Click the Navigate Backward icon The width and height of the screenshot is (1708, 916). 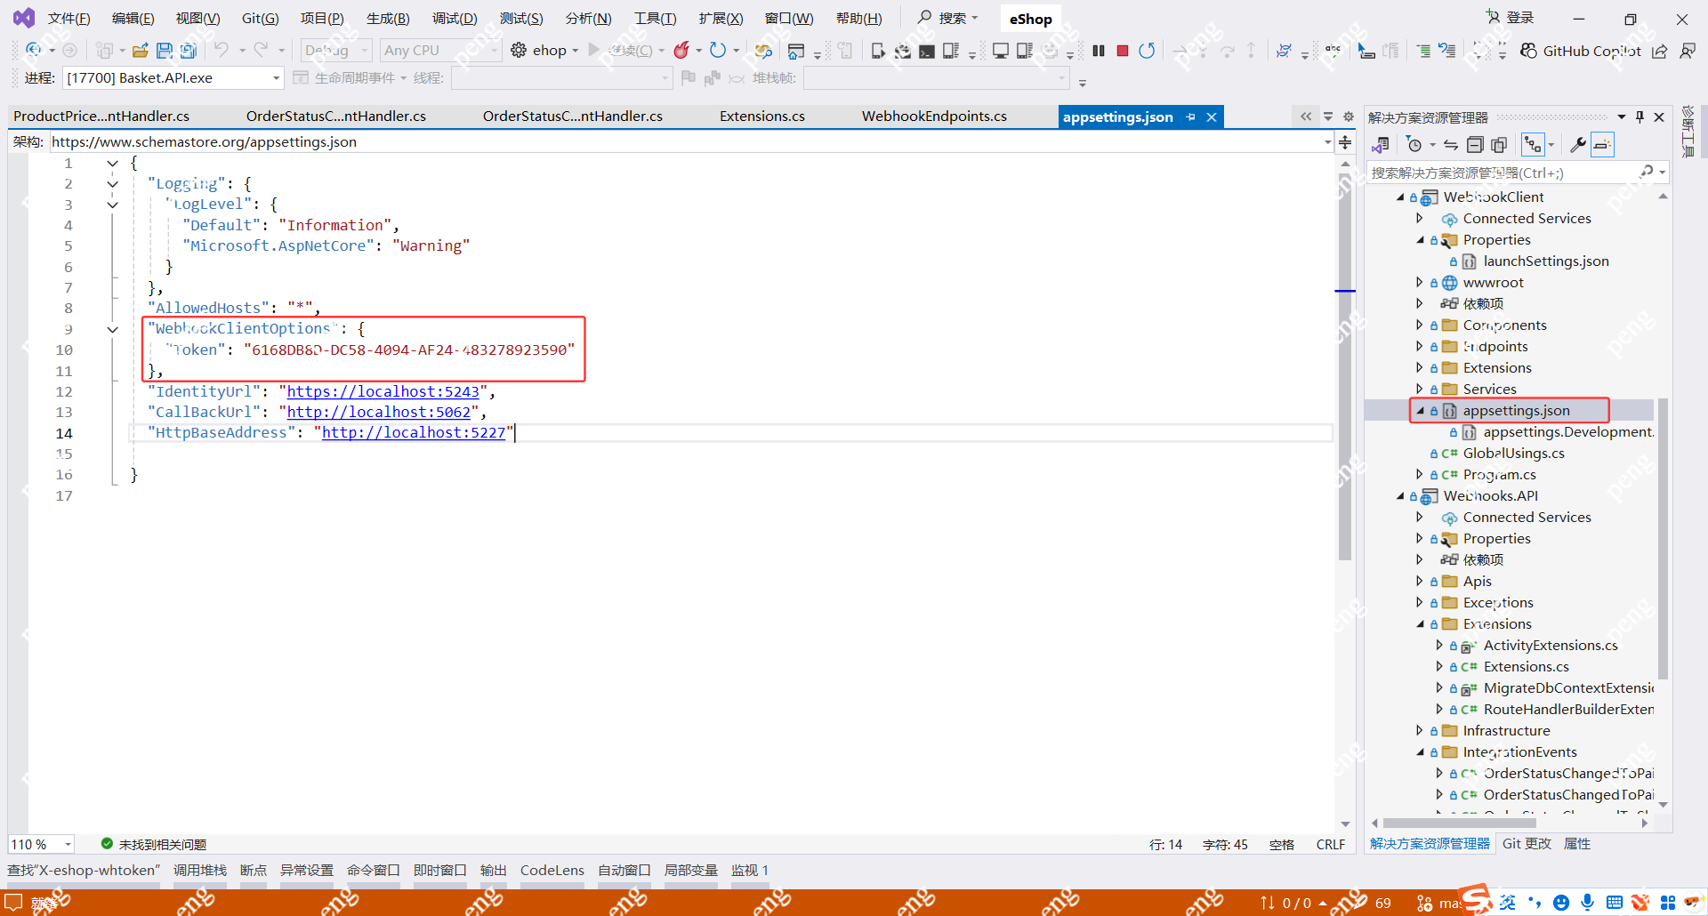click(34, 51)
